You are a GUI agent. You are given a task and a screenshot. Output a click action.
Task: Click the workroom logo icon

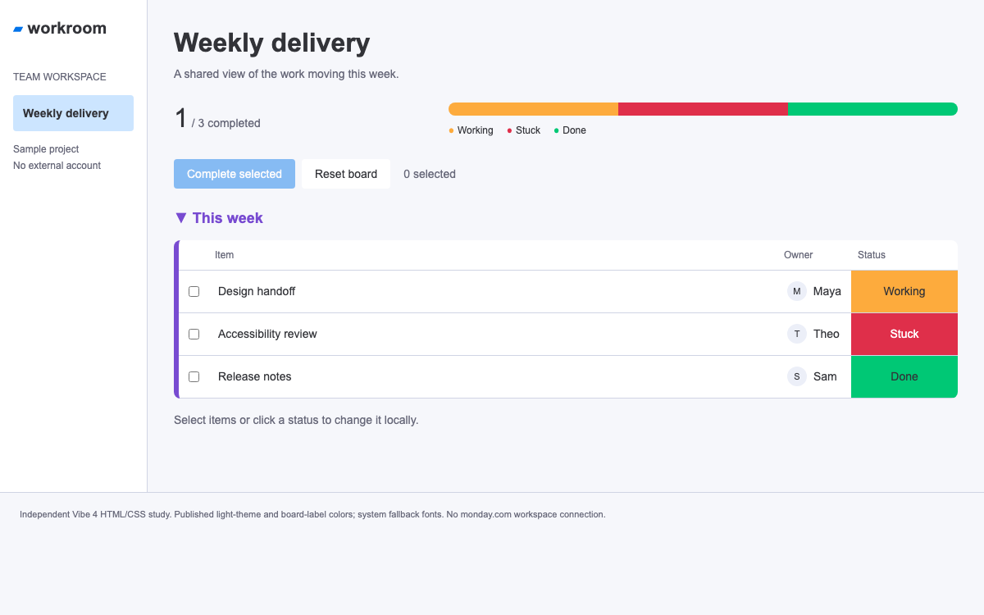pyautogui.click(x=18, y=30)
